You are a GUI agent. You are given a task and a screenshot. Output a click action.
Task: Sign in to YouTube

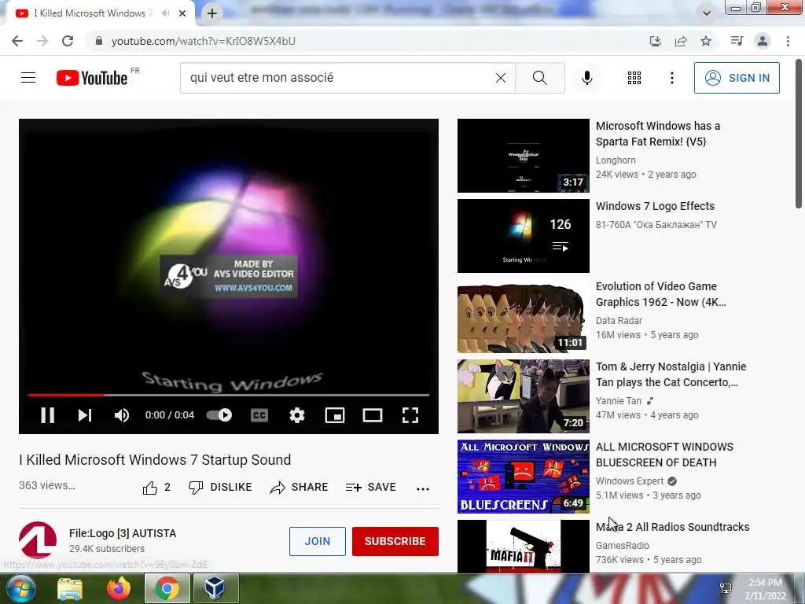(x=737, y=78)
